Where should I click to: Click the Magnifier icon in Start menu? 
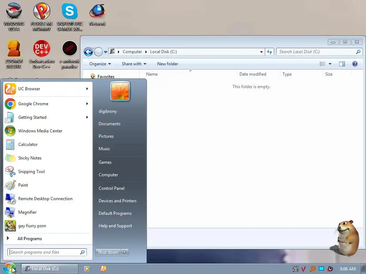tap(10, 212)
